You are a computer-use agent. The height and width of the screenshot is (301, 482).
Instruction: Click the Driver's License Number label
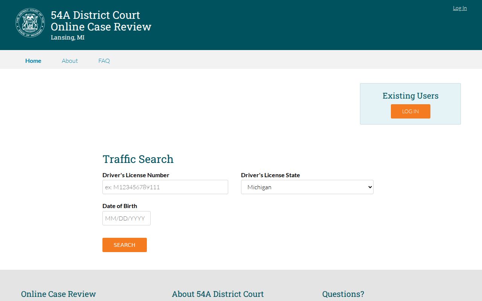point(136,175)
